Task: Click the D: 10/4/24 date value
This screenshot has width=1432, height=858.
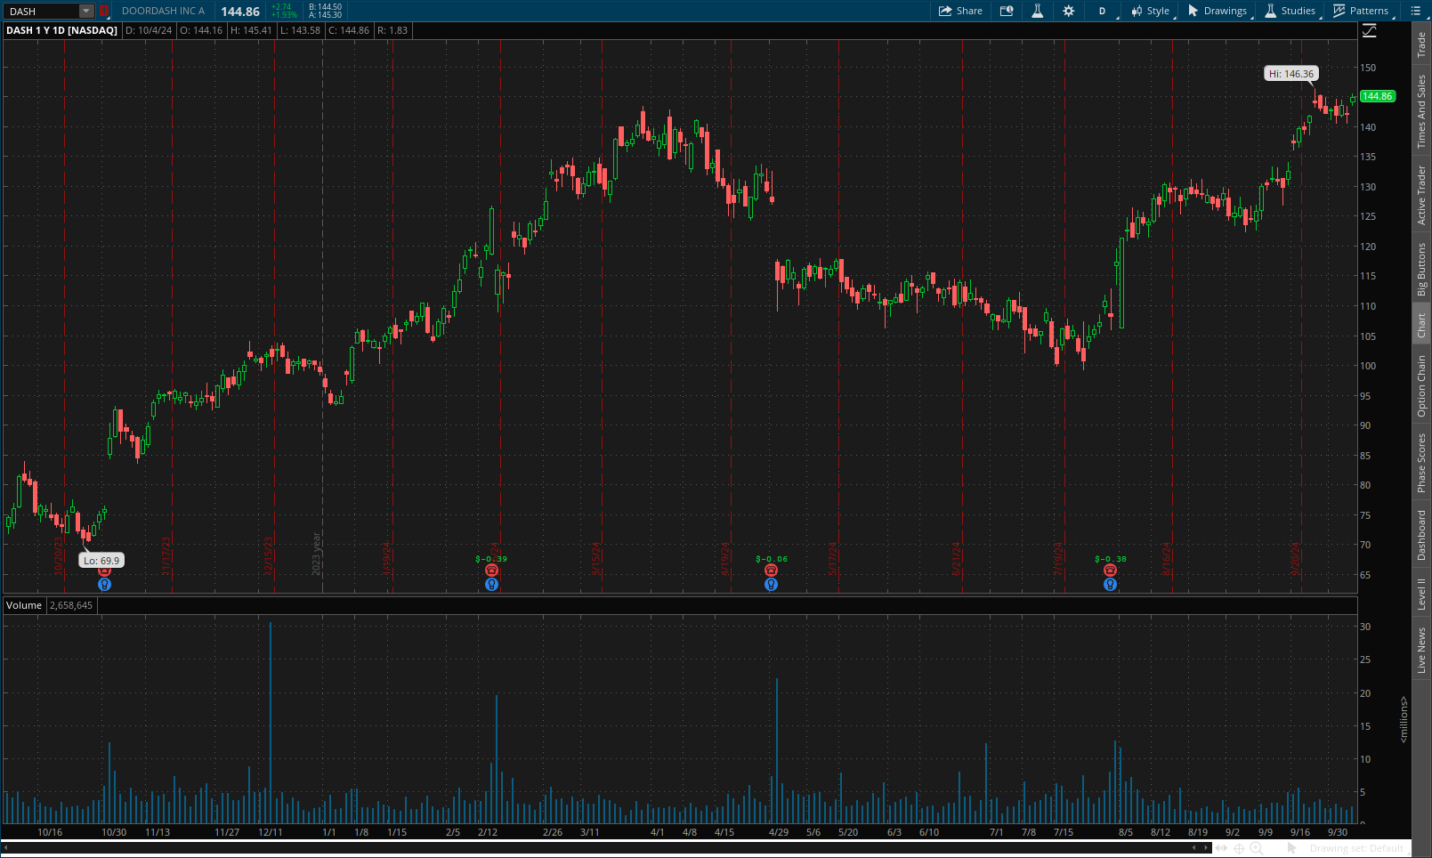Action: pos(149,30)
